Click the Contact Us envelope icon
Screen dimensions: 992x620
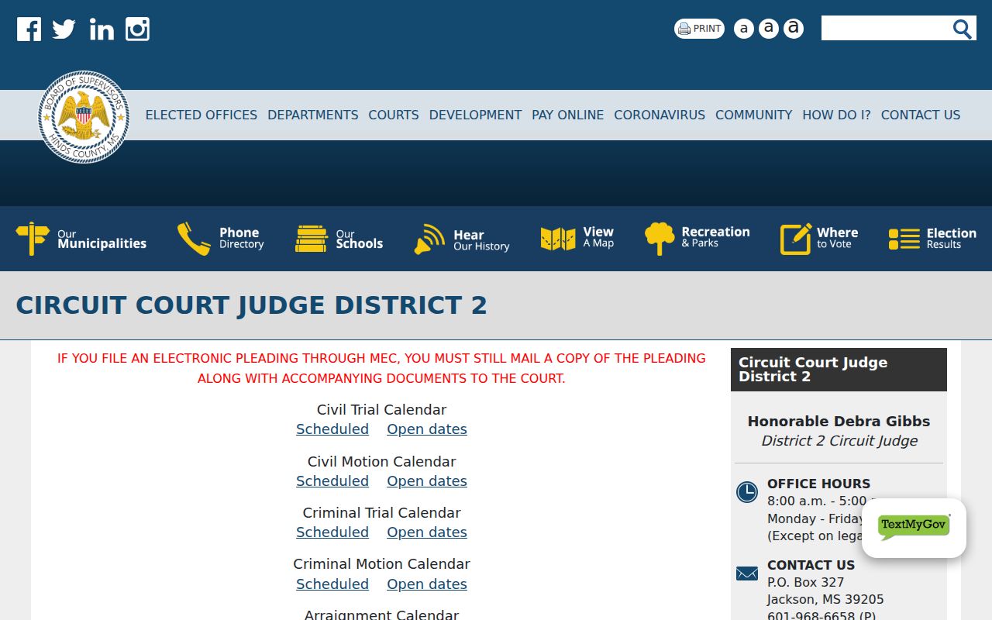pos(747,573)
